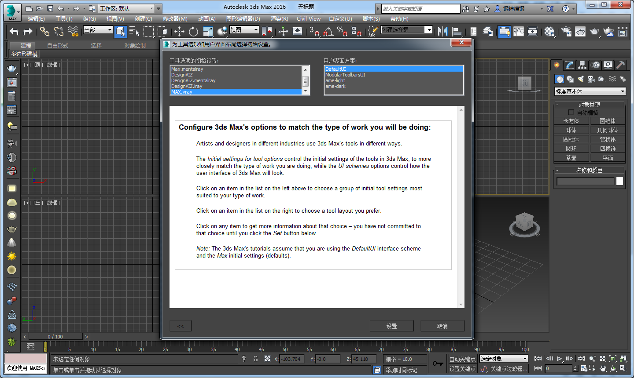This screenshot has height=378, width=634.
Task: Click the white object color swatch
Action: tap(620, 181)
